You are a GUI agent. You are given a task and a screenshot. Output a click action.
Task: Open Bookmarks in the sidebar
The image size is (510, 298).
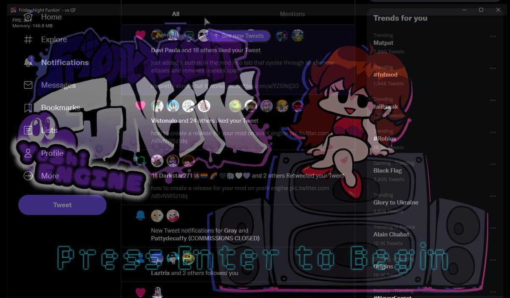[60, 108]
